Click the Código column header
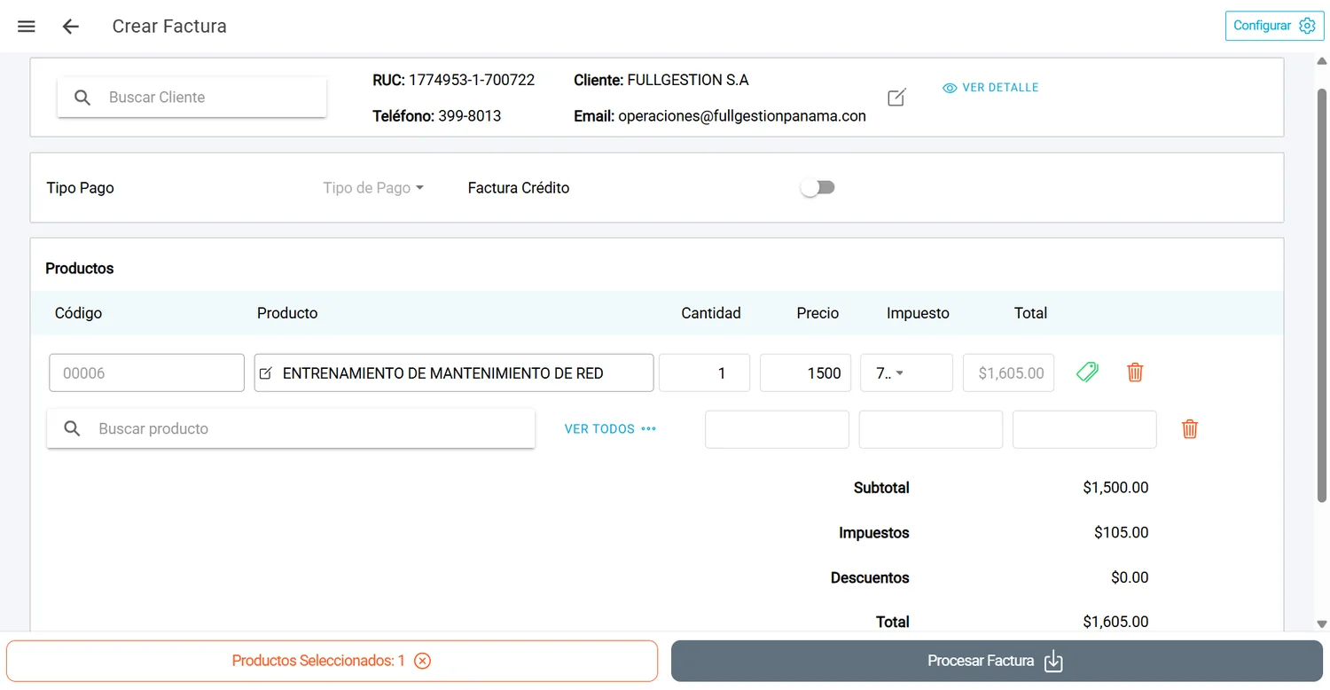1330x690 pixels. pyautogui.click(x=78, y=313)
